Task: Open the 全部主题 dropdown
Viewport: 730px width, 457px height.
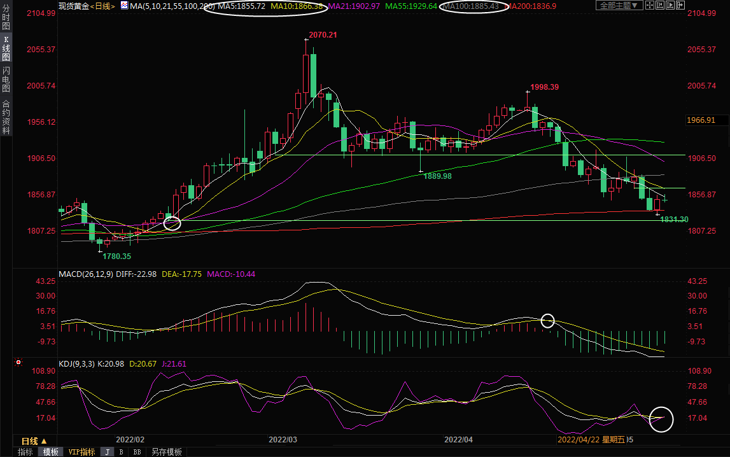Action: (618, 6)
